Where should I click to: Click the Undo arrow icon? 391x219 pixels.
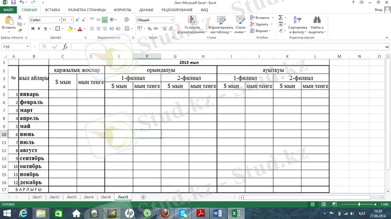click(22, 2)
